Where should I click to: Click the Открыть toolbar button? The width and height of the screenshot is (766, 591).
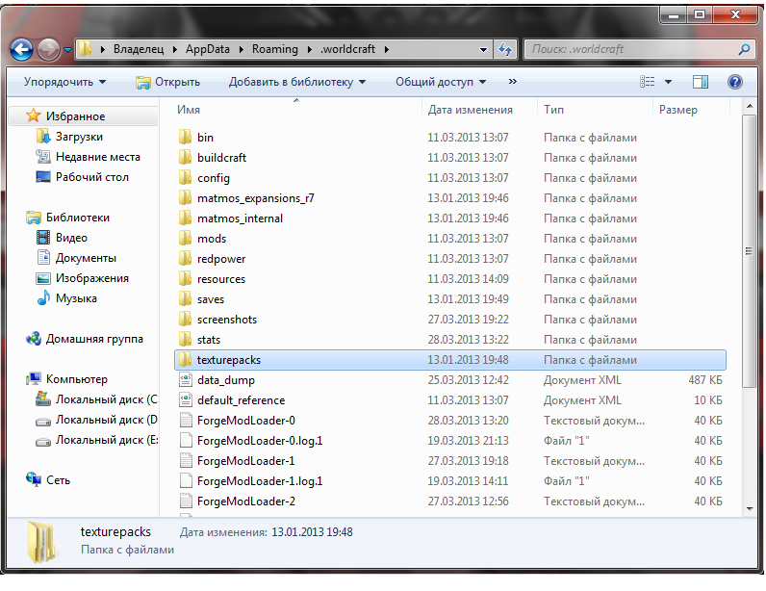click(167, 82)
